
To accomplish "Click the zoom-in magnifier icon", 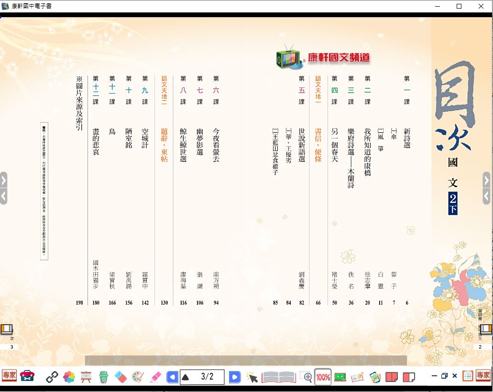I will (x=306, y=377).
